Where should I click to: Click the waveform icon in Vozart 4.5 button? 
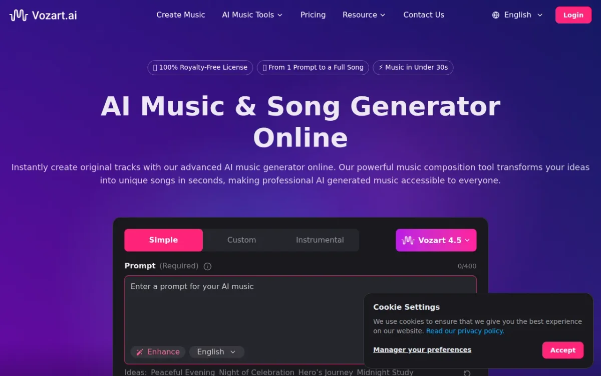coord(408,240)
